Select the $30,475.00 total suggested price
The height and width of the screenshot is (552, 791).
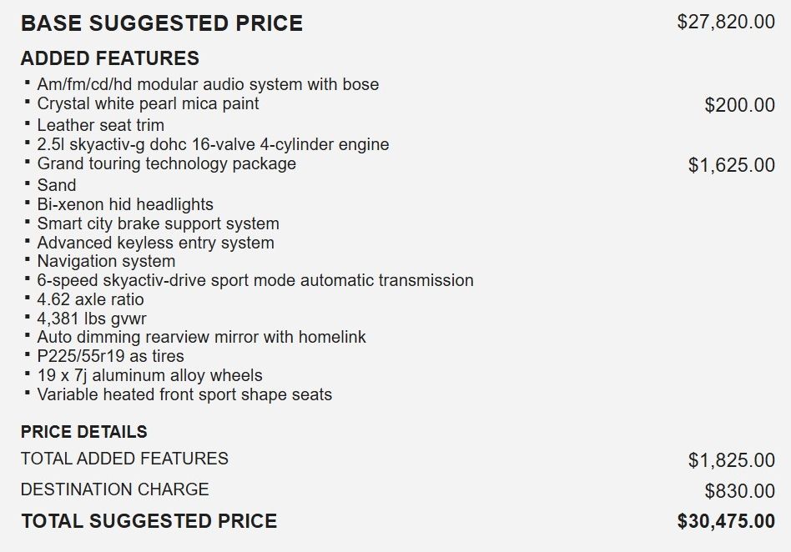point(726,522)
